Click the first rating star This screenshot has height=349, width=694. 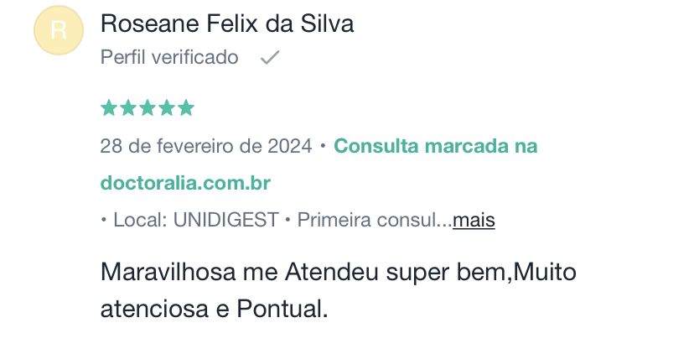click(108, 107)
